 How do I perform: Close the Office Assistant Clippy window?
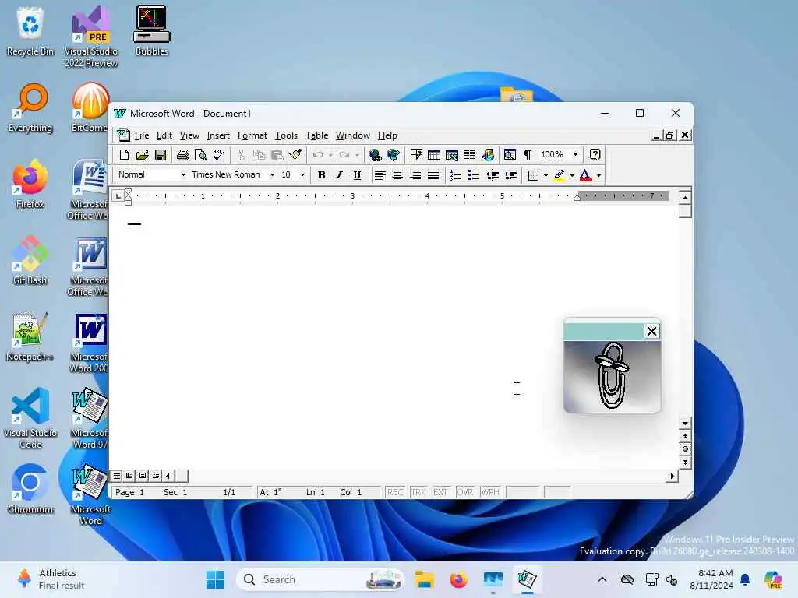tap(651, 332)
